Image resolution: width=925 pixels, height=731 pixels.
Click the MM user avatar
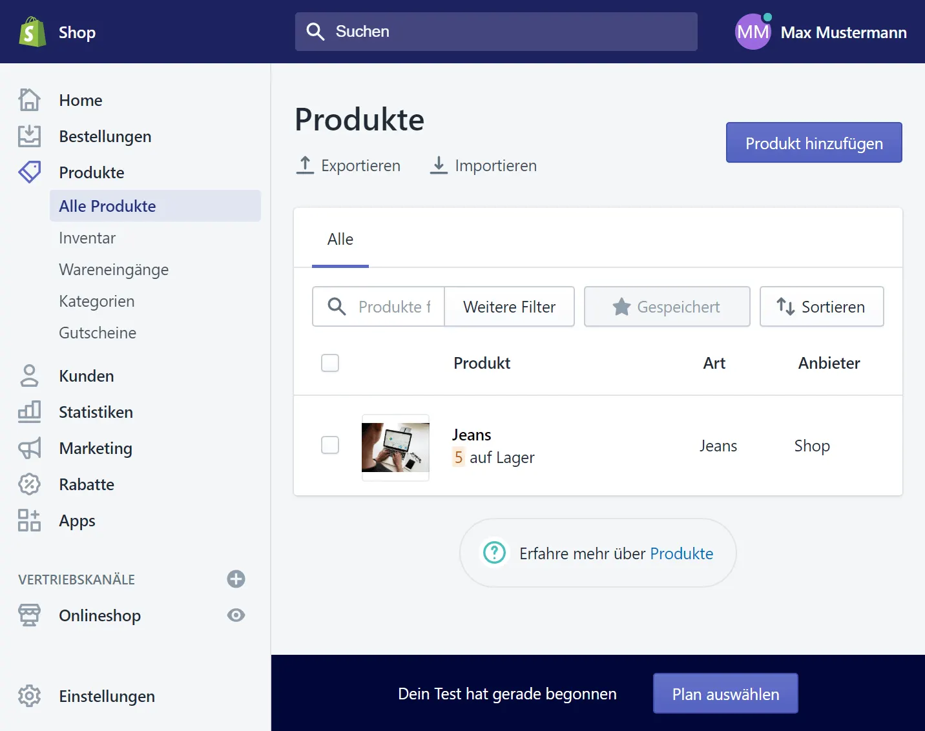click(x=753, y=32)
